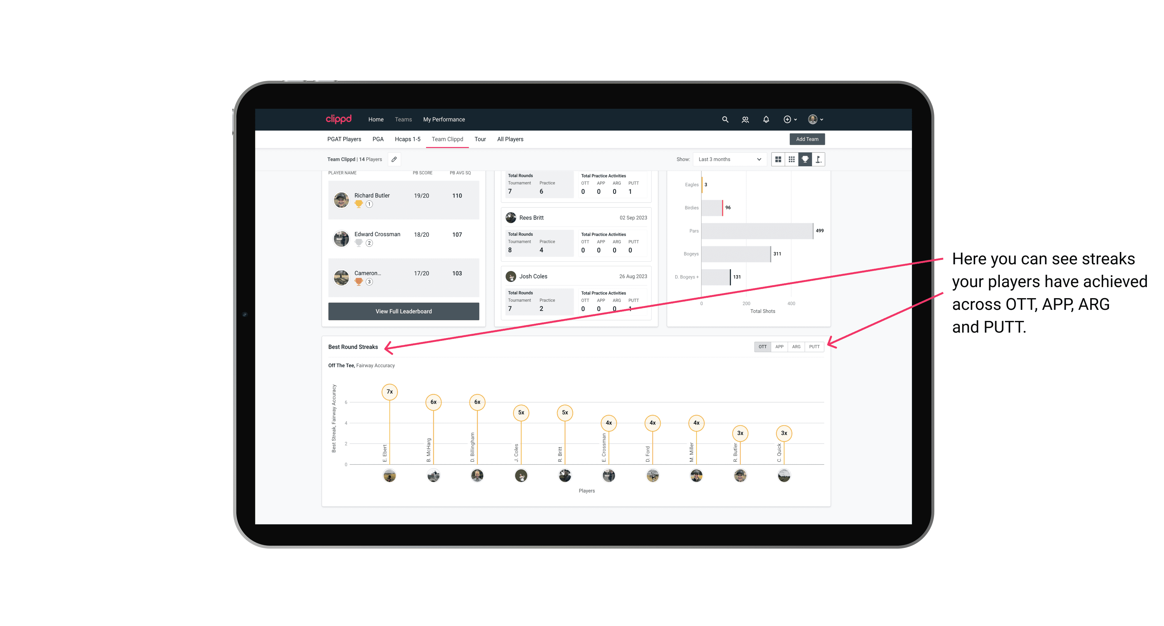Viewport: 1164px width, 626px height.
Task: Click the My Performance menu item
Action: pos(444,119)
